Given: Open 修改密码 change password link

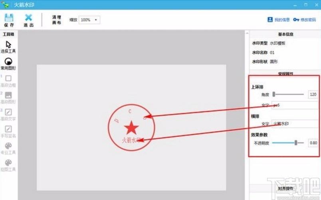Looking at the screenshot, I should [304, 20].
